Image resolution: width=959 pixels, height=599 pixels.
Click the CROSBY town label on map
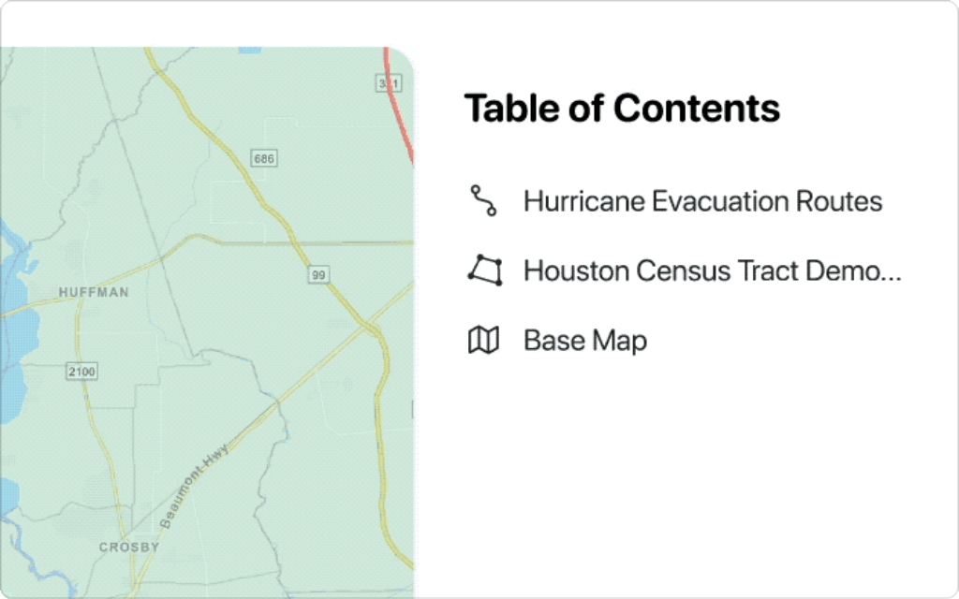click(129, 547)
